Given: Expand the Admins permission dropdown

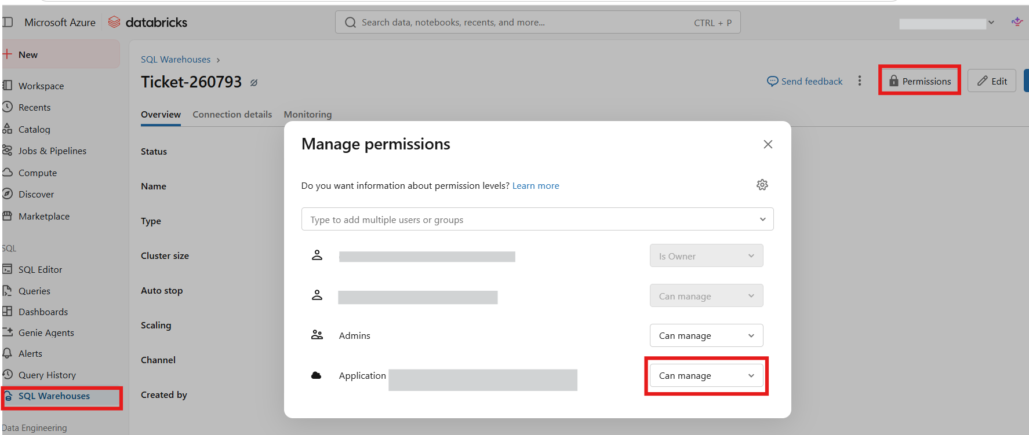Looking at the screenshot, I should (706, 335).
